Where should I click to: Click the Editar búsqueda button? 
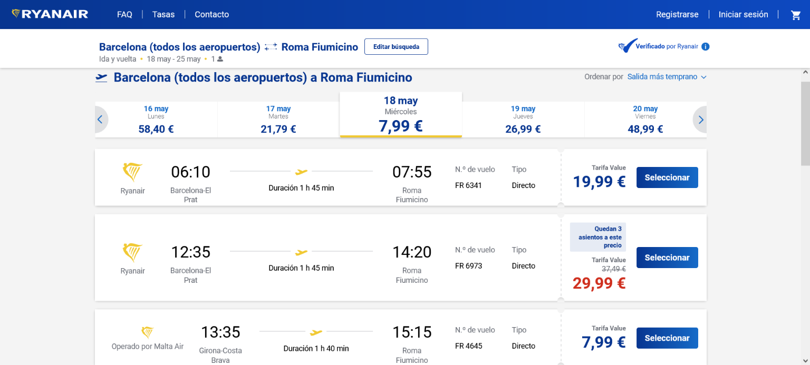[x=396, y=47]
